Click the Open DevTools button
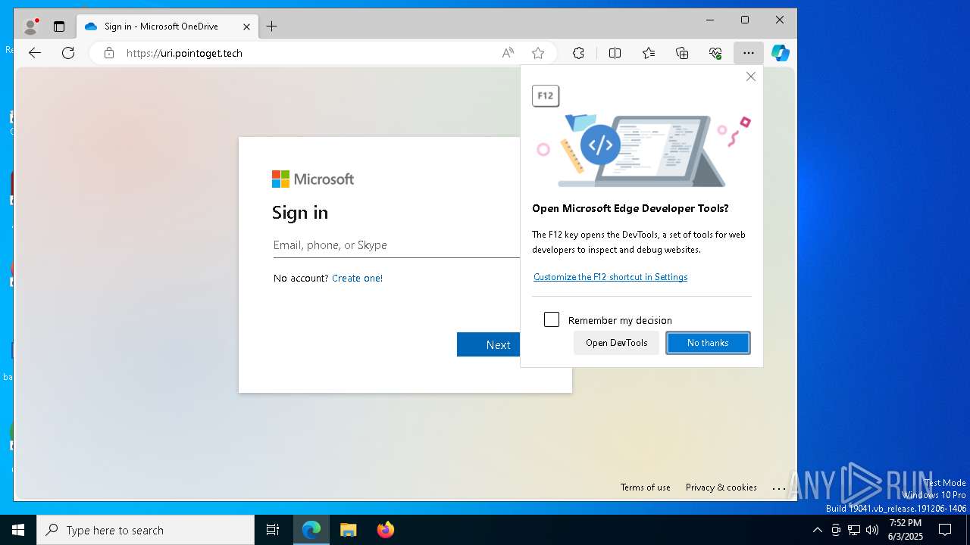The image size is (970, 545). pyautogui.click(x=616, y=343)
